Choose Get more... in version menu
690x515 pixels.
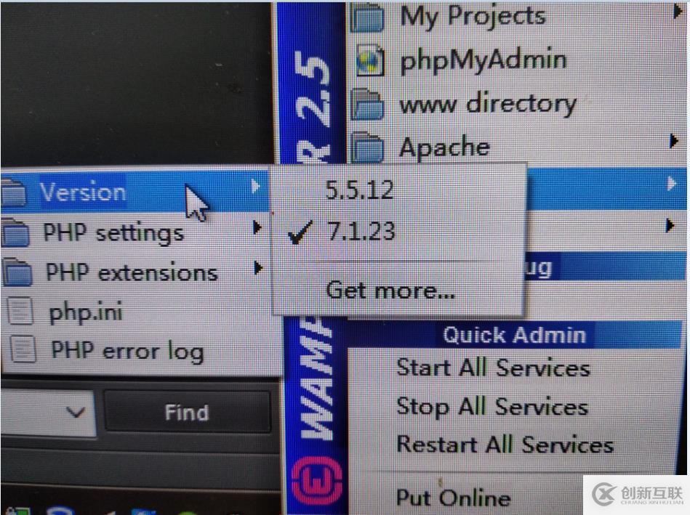pyautogui.click(x=390, y=291)
